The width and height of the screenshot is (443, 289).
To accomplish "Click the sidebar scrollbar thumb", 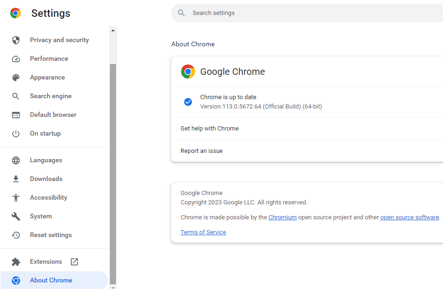I will [113, 174].
